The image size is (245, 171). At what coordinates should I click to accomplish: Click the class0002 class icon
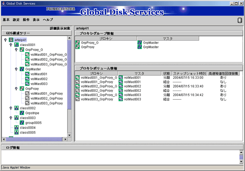click(x=16, y=108)
